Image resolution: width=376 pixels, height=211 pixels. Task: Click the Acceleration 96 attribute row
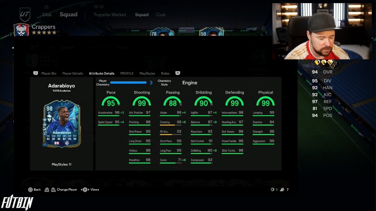111,113
